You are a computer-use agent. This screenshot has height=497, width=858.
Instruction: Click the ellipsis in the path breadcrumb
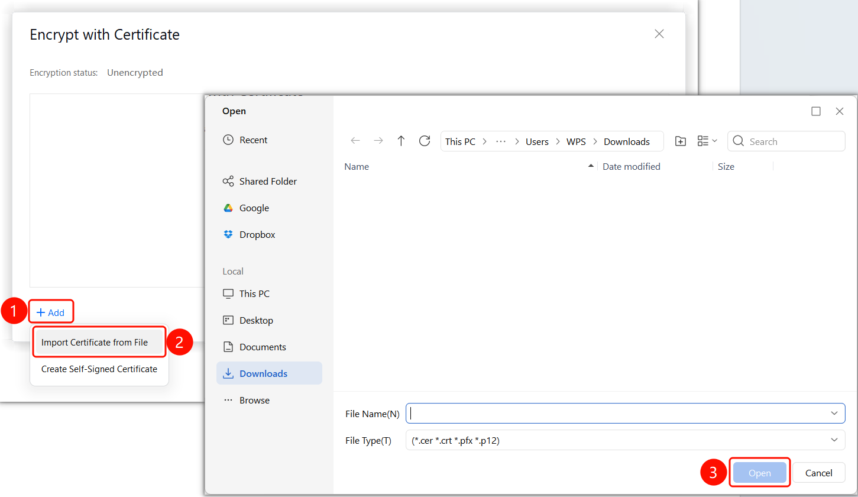point(501,142)
